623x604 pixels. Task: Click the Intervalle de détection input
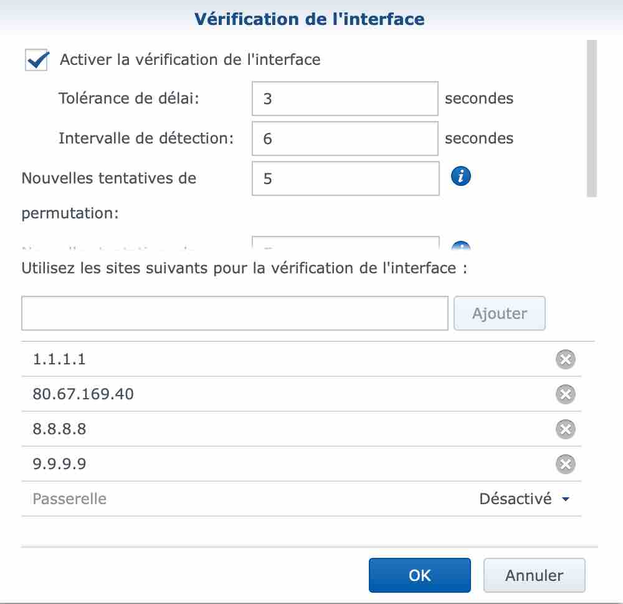click(x=345, y=139)
